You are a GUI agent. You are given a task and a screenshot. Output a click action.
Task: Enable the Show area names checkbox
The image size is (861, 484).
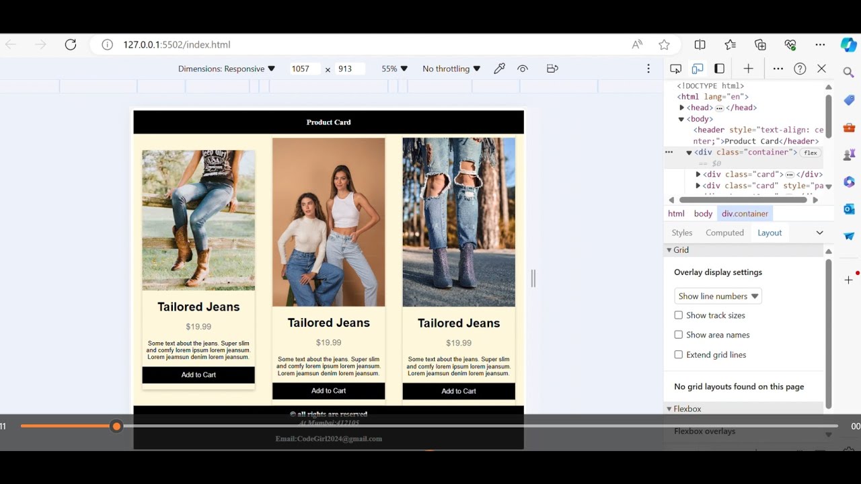[679, 335]
